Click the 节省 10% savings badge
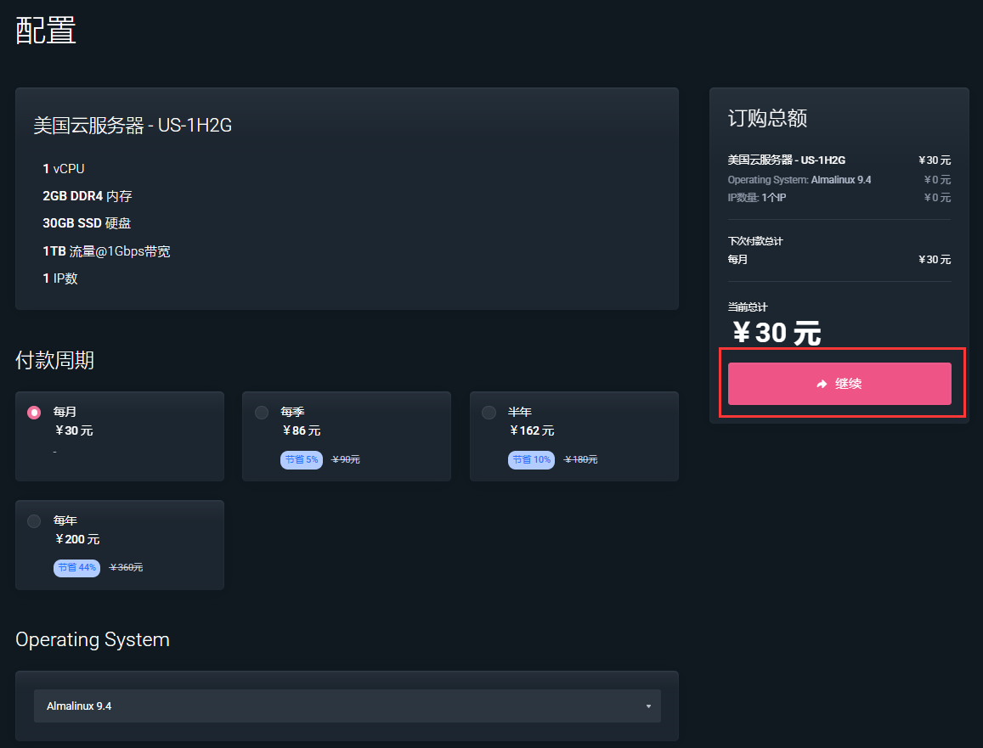 (x=530, y=459)
